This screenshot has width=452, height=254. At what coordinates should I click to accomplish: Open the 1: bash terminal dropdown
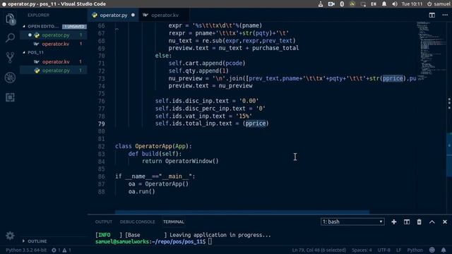point(352,222)
